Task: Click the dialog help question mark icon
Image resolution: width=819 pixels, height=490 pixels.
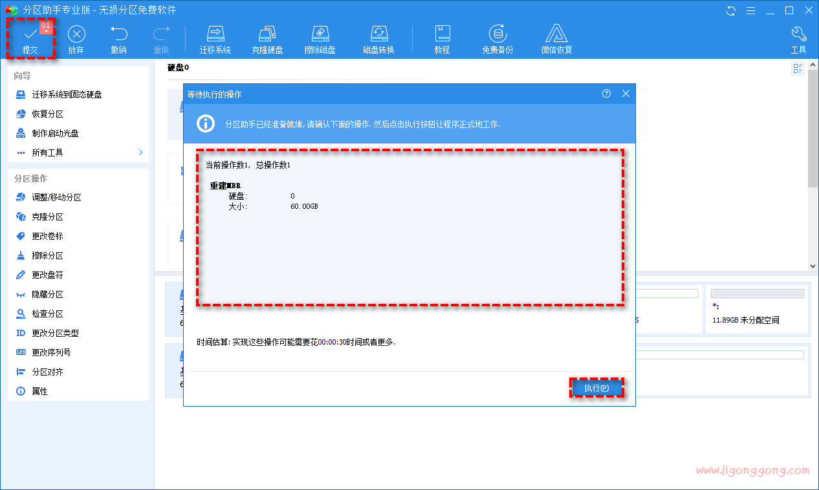Action: (x=606, y=94)
